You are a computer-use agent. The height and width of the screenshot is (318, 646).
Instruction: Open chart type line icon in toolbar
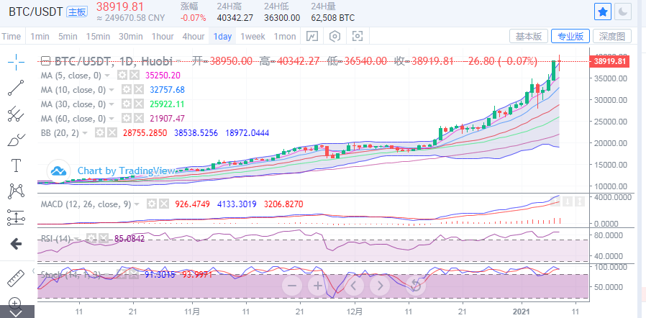tap(313, 36)
